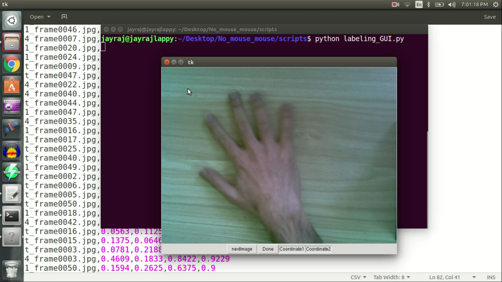Image resolution: width=502 pixels, height=282 pixels.
Task: Click the t_frame0003.jpg line in gedit
Action: 93,250
